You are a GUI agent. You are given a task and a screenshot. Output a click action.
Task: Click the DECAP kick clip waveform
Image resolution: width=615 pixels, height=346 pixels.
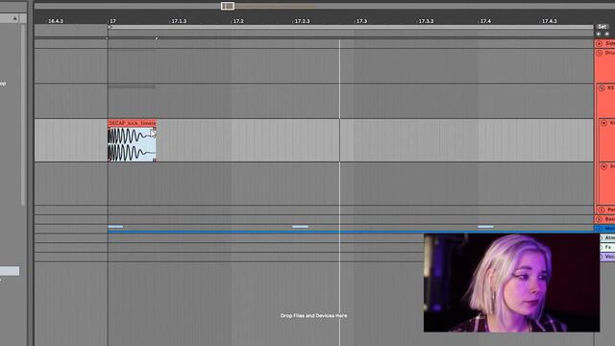pos(133,144)
